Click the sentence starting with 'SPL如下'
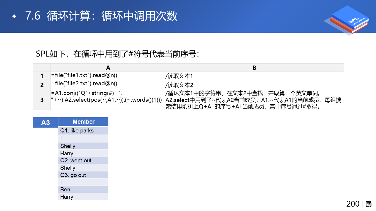 (117, 54)
